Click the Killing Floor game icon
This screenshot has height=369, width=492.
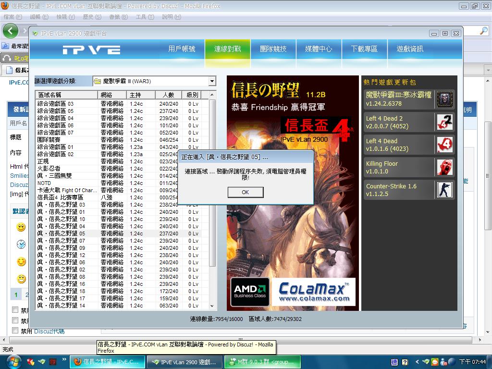(x=444, y=167)
